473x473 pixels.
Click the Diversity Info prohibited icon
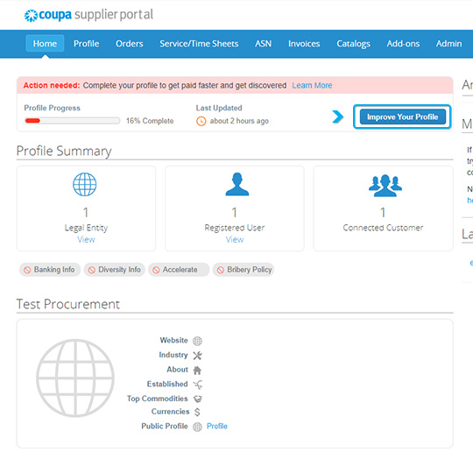point(92,270)
